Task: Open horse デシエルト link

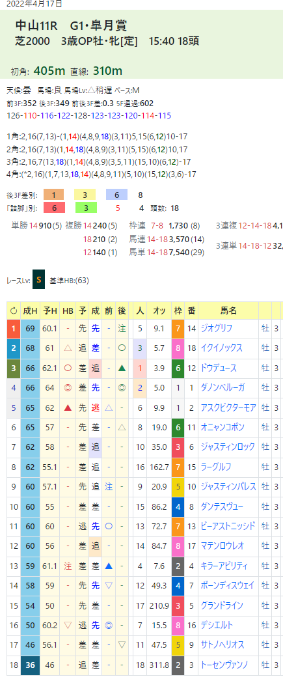Action: pos(217,624)
